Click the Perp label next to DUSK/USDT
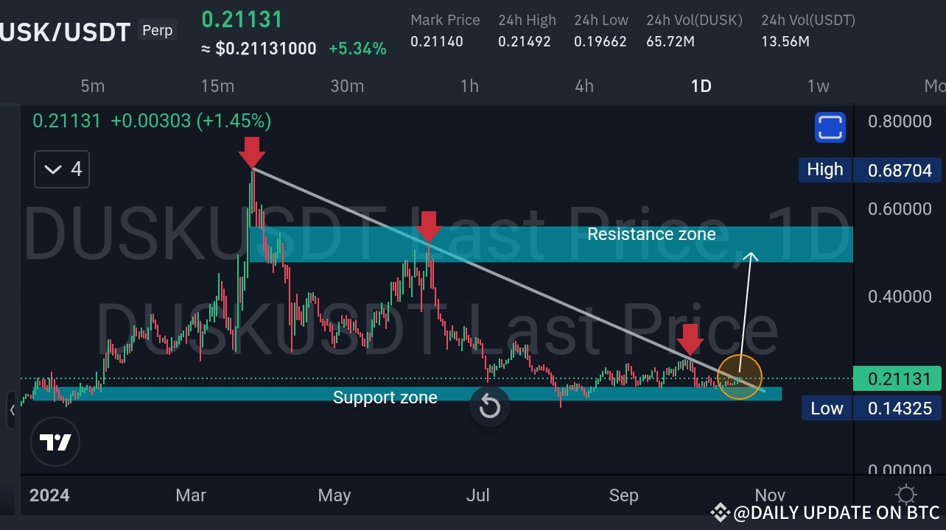 (x=157, y=30)
